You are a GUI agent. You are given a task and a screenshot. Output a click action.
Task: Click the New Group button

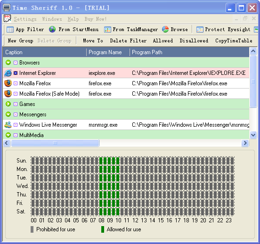(20, 41)
